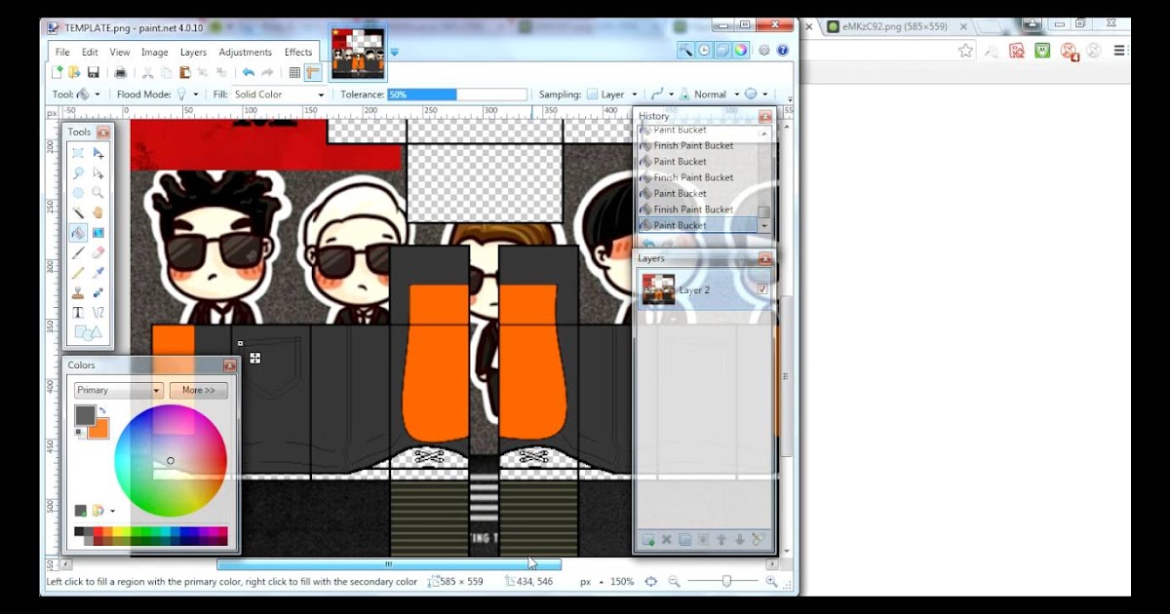Uncheck Layer 2 visibility checkbox
Image resolution: width=1170 pixels, height=614 pixels.
pos(762,289)
